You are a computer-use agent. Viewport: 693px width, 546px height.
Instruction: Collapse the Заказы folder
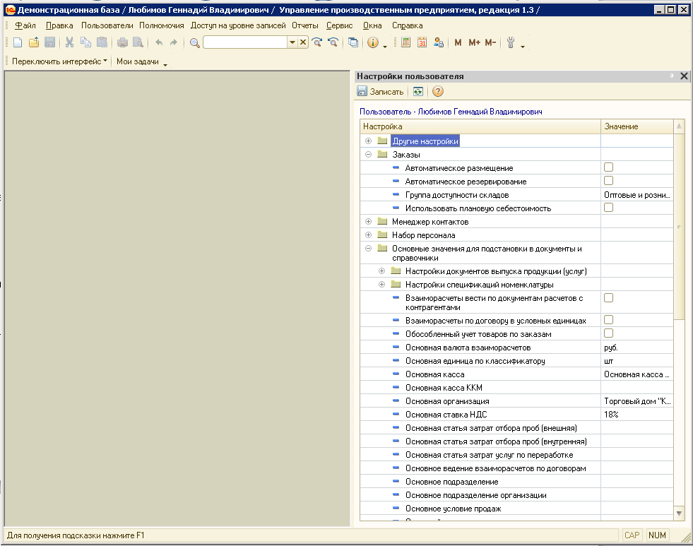tap(368, 155)
